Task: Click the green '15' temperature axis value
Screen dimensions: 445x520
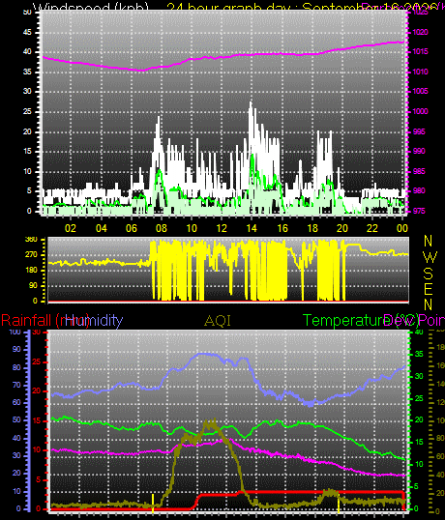Action: (419, 442)
